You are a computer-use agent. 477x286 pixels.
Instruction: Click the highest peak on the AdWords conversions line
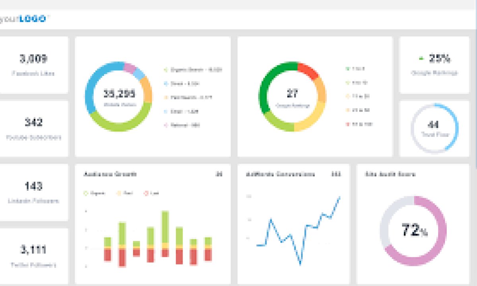(x=340, y=196)
